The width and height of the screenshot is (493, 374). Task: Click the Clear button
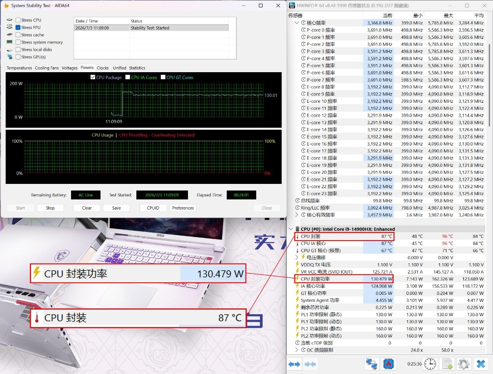point(87,208)
